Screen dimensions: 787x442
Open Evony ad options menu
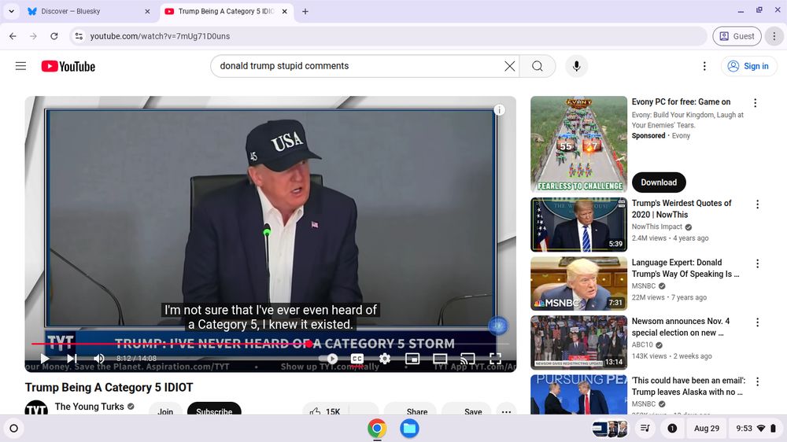[755, 103]
